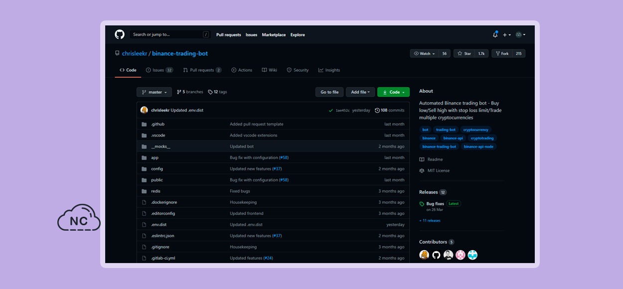Screen dimensions: 623x289
Task: Open the __mocks__ folder name
Action: [x=160, y=146]
